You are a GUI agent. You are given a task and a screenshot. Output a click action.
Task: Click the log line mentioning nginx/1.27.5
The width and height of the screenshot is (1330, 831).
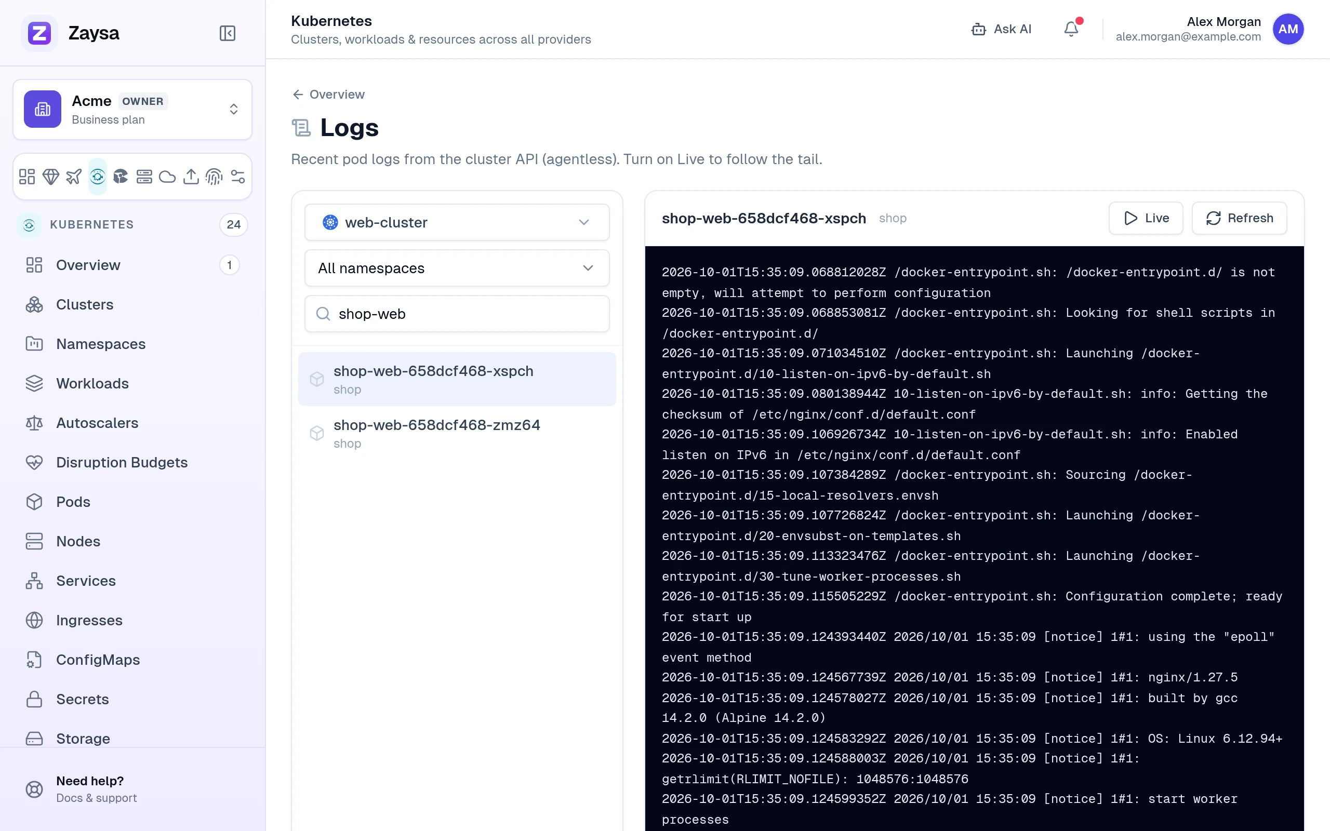tap(949, 677)
